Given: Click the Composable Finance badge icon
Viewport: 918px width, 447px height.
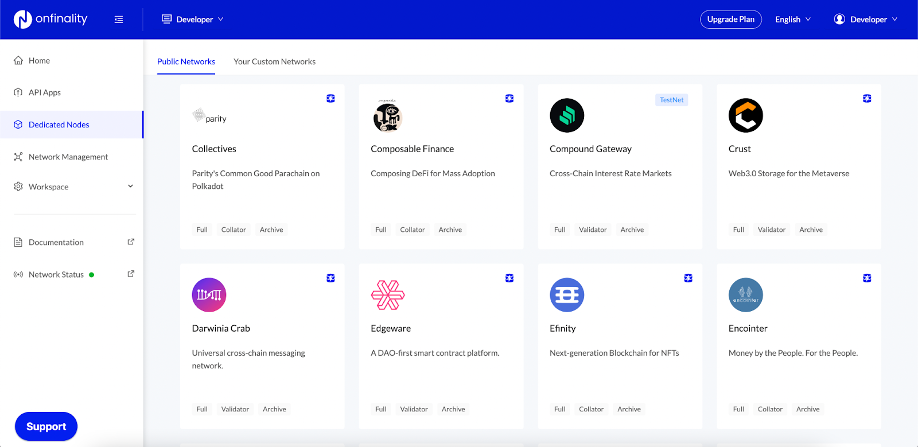Looking at the screenshot, I should click(509, 99).
